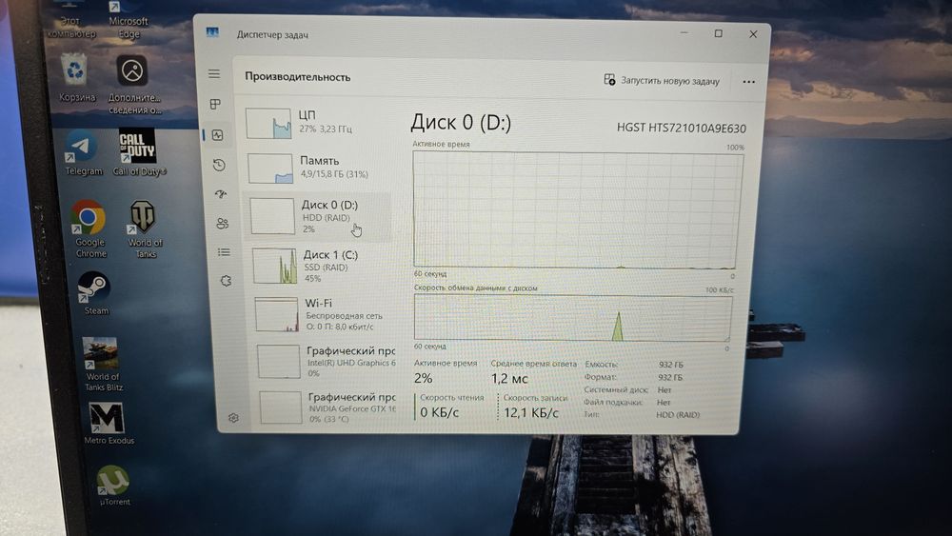Viewport: 952px width, 536px height.
Task: Select the Intel UHD Graphics GPU item
Action: click(326, 361)
